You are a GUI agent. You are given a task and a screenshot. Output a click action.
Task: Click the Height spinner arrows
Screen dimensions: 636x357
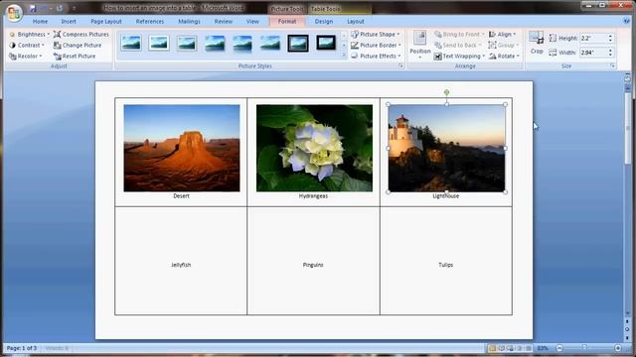[x=610, y=38]
